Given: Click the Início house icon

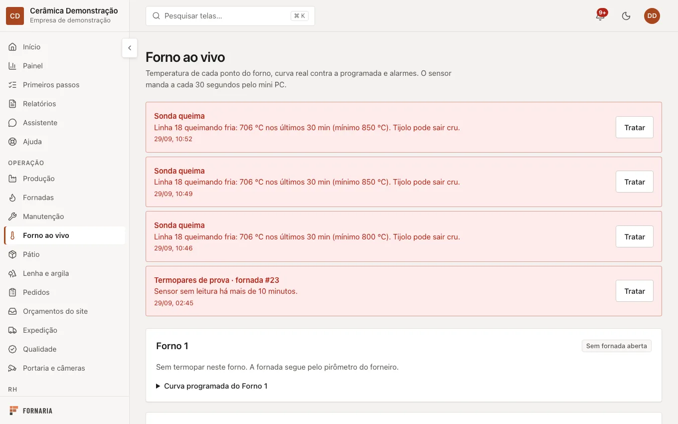Looking at the screenshot, I should (x=13, y=47).
